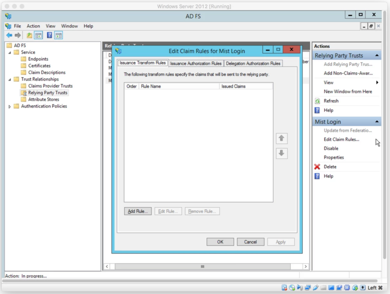Open the Delegation Authorization Rules tab
Image resolution: width=390 pixels, height=294 pixels.
(253, 64)
